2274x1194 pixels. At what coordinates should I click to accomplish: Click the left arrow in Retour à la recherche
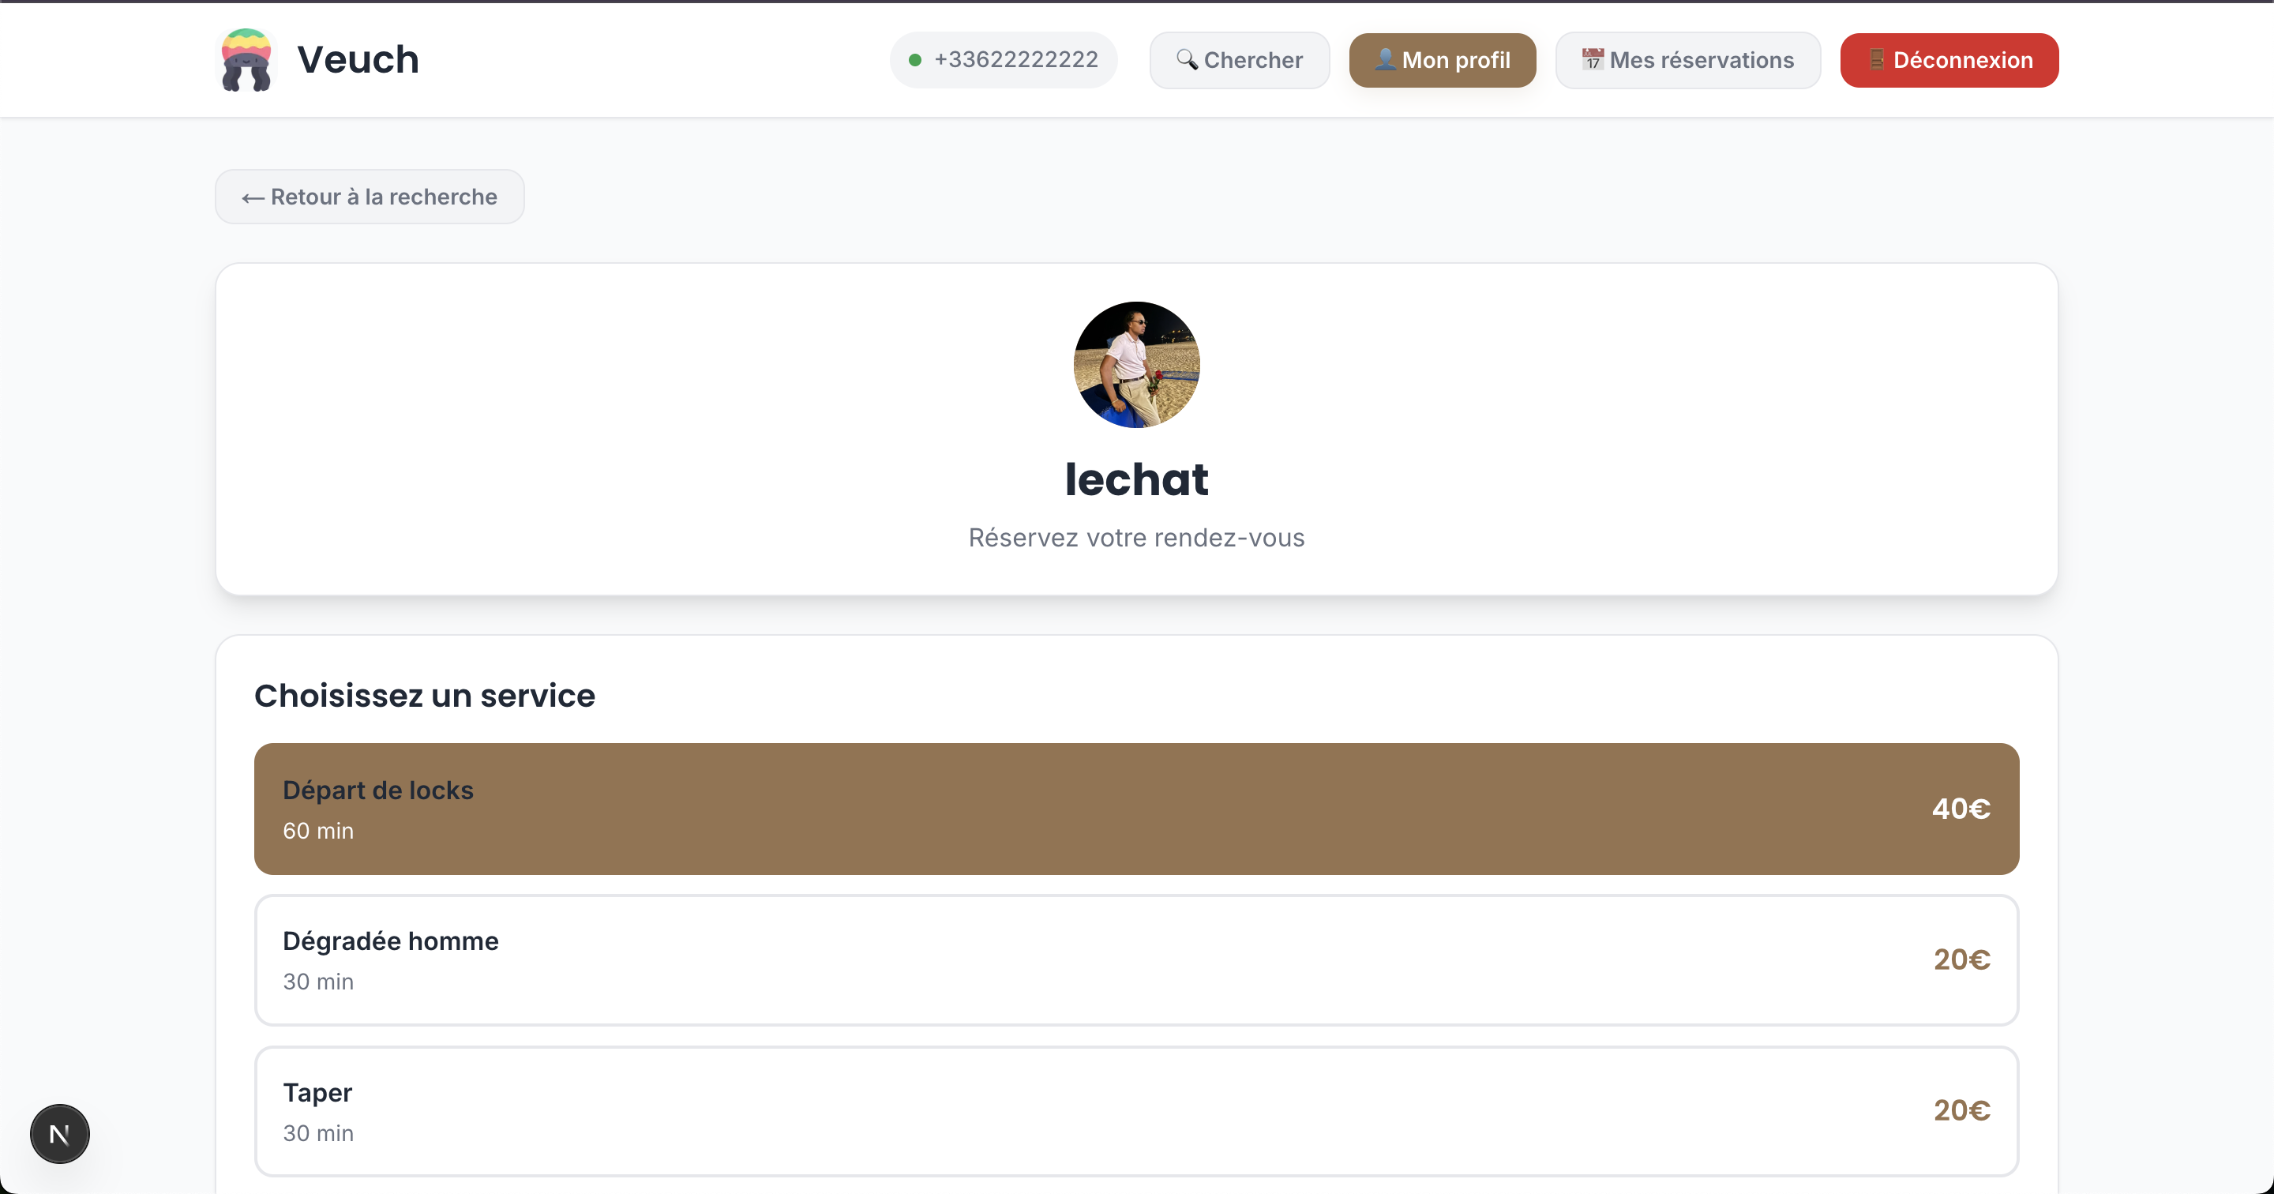[x=252, y=197]
